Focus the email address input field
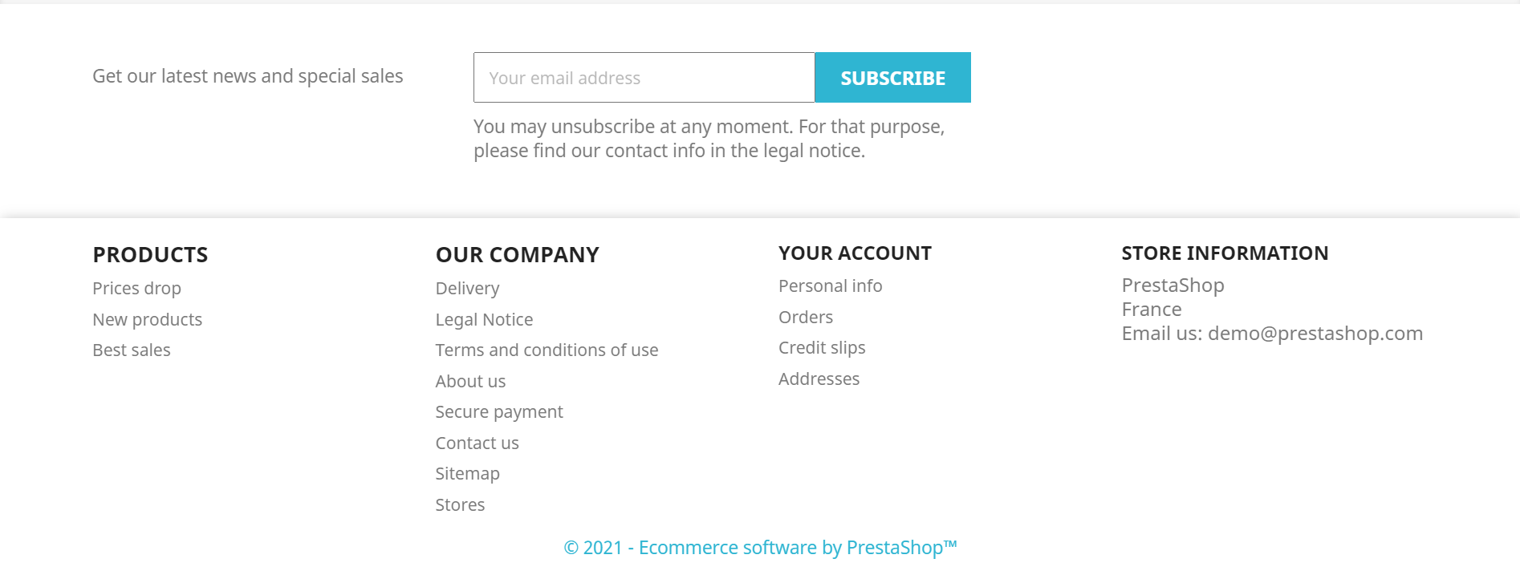1520x575 pixels. point(644,78)
